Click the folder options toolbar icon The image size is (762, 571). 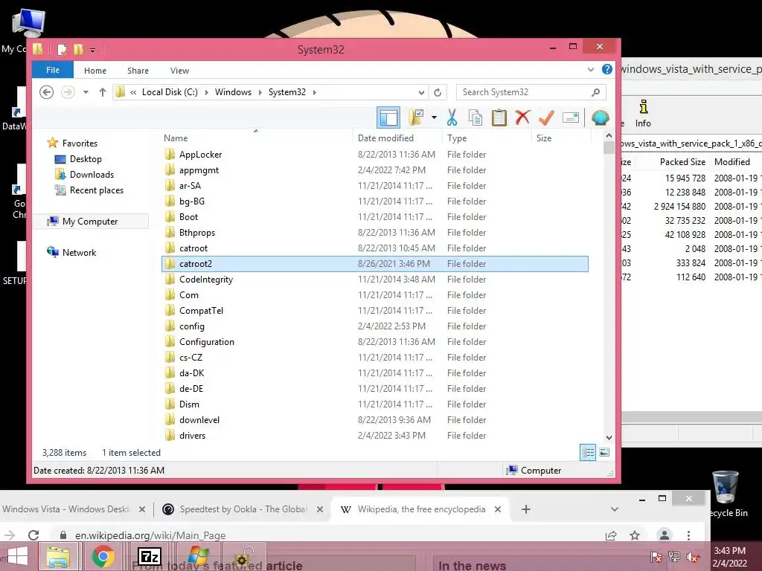(x=417, y=117)
